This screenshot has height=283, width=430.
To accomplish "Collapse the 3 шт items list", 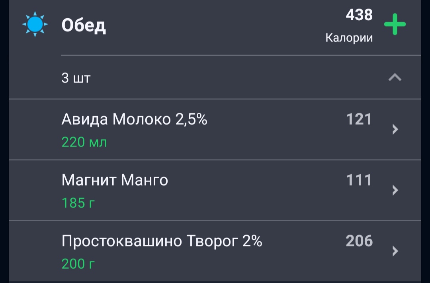I will [395, 78].
